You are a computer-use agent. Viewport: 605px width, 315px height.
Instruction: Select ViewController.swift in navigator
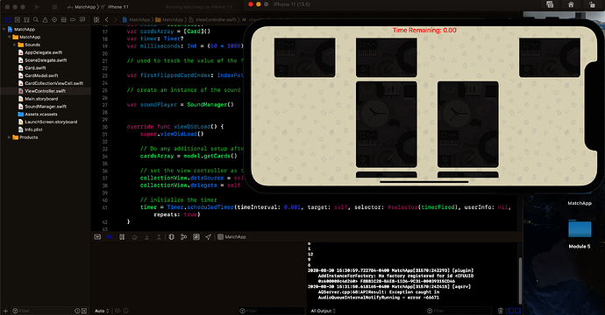click(x=46, y=91)
